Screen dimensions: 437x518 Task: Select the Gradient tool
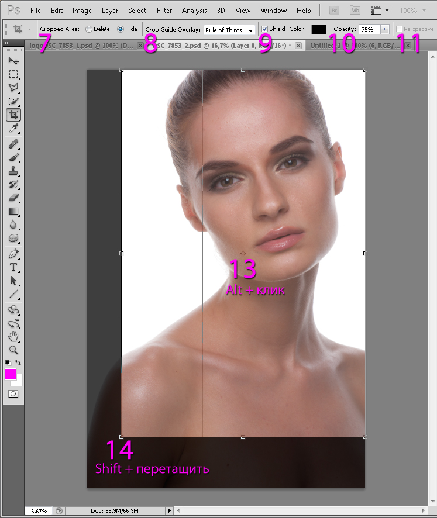pos(13,212)
